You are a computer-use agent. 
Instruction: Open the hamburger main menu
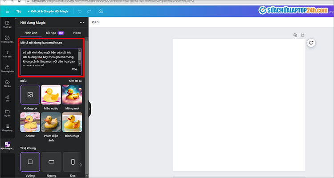point(7,11)
